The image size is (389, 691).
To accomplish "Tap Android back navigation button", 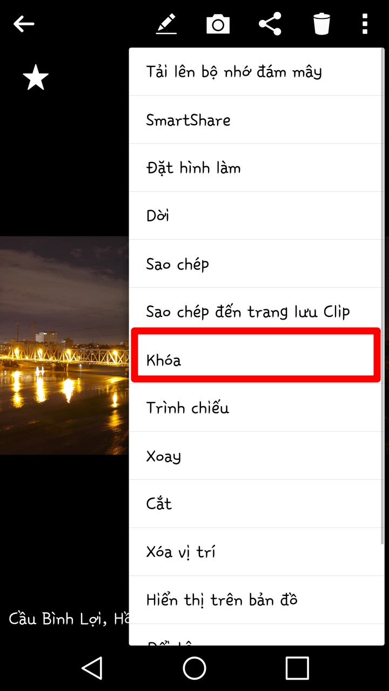I will pos(92,668).
